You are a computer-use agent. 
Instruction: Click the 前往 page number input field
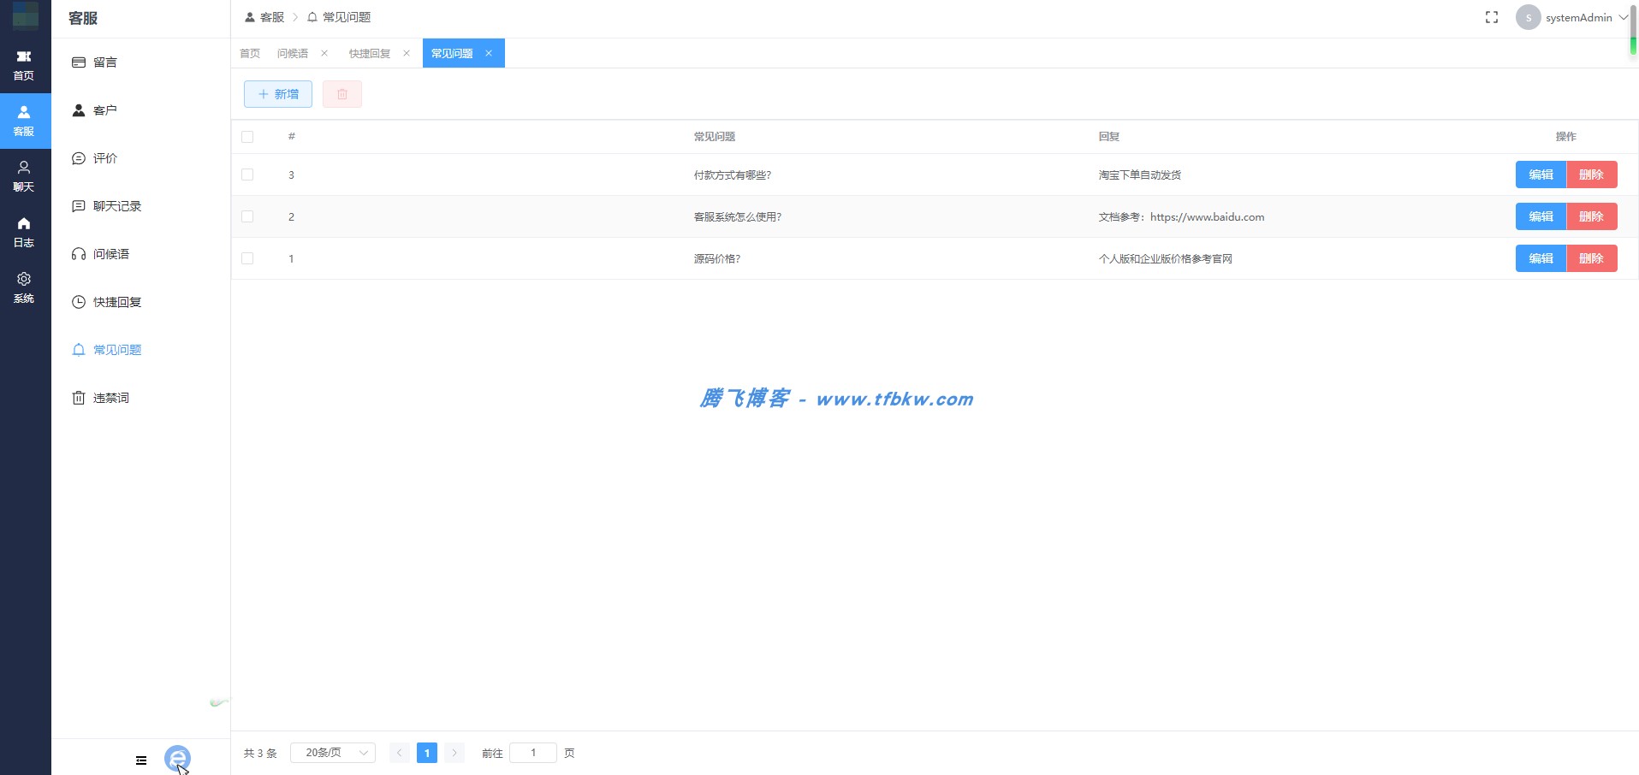pos(533,753)
